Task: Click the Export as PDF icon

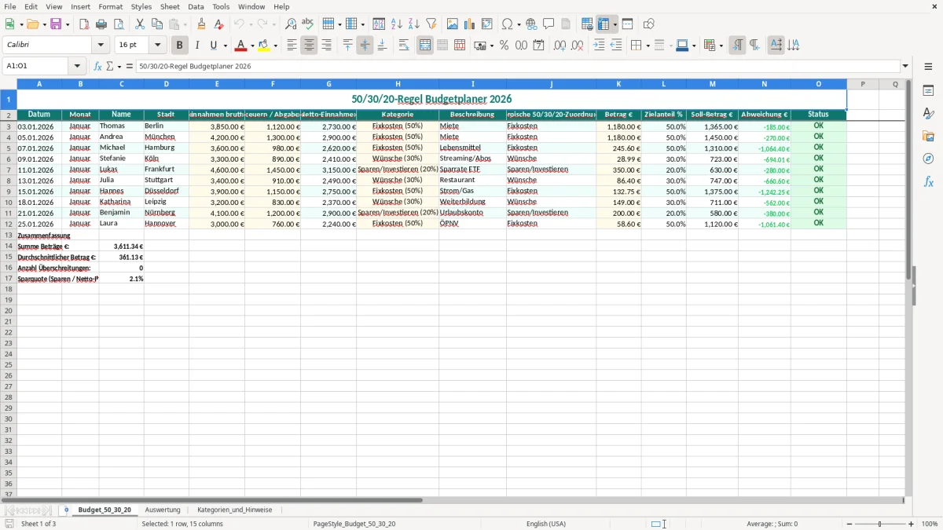Action: [x=84, y=24]
